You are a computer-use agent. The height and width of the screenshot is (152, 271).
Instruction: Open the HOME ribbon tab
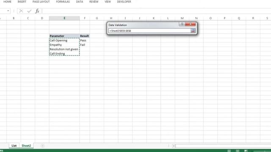(x=8, y=2)
